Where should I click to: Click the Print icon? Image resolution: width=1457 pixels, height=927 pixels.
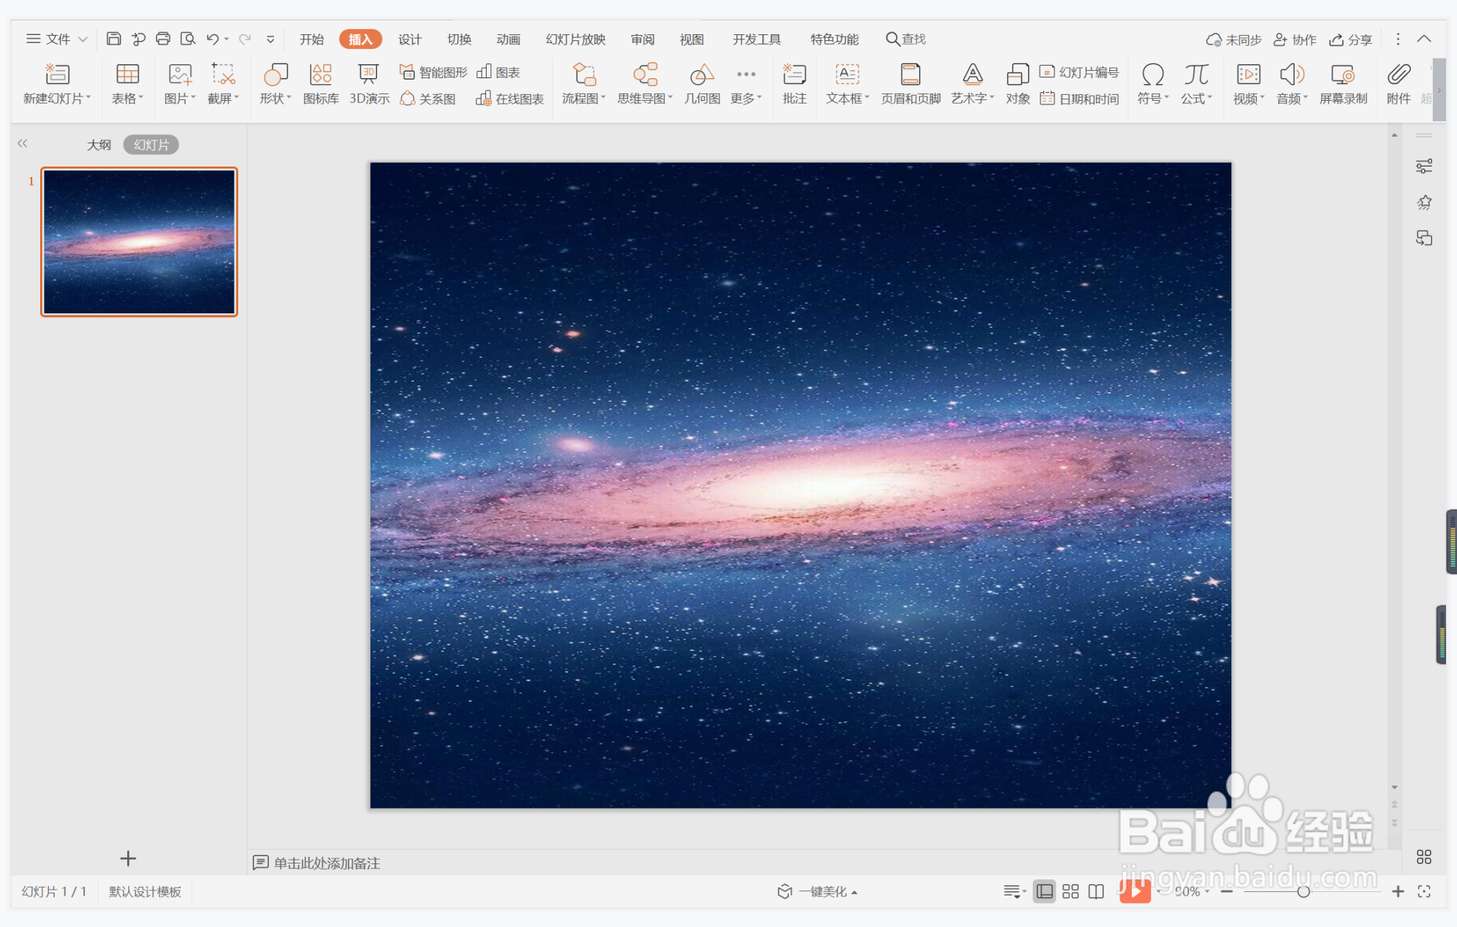[x=163, y=39]
